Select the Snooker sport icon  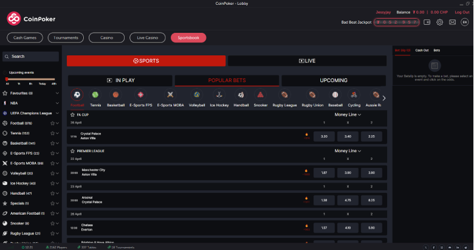pyautogui.click(x=260, y=95)
